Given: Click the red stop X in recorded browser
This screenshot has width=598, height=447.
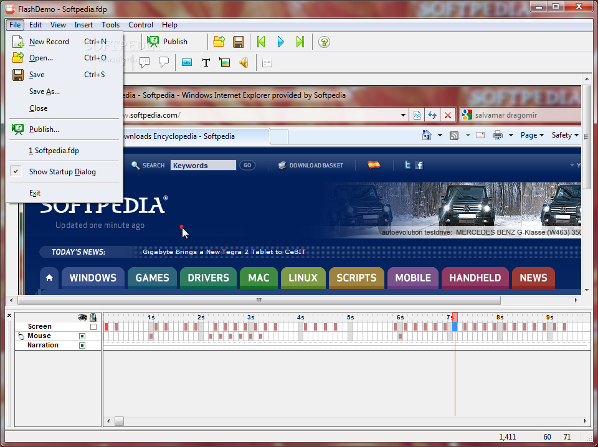Looking at the screenshot, I should point(448,115).
